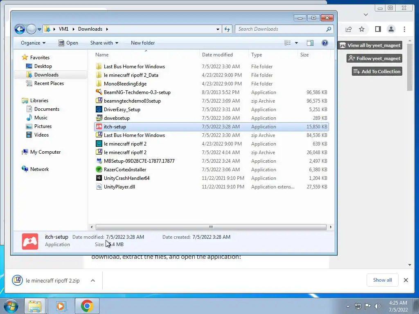Select Pictures library
This screenshot has width=419, height=314.
coord(43,126)
